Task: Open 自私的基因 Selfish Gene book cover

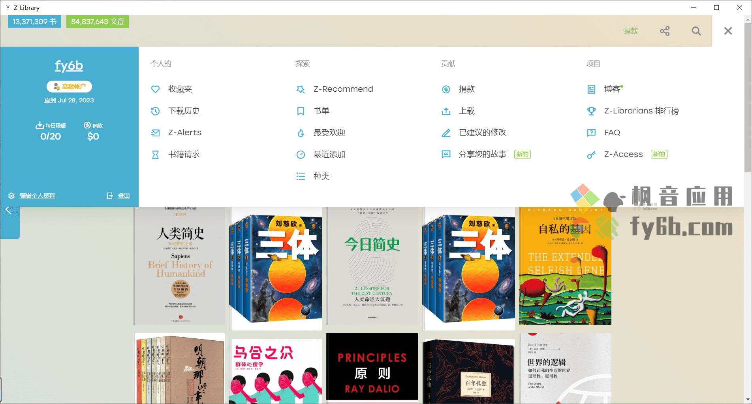Action: tap(565, 266)
